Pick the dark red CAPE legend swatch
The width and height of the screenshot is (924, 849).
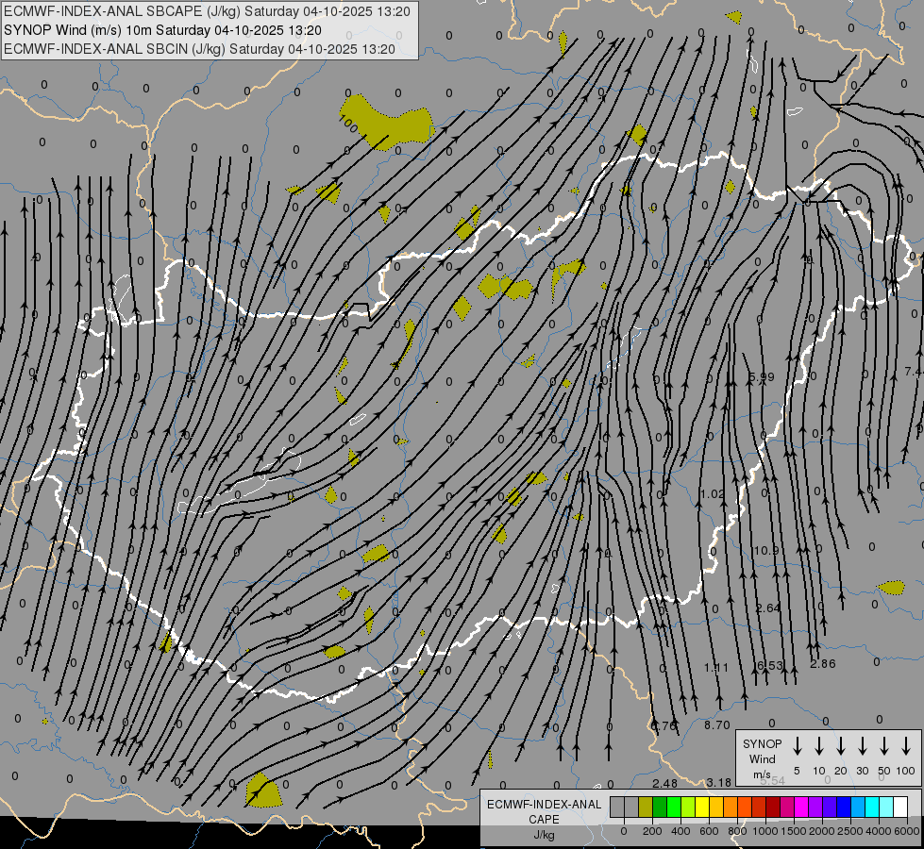773,807
